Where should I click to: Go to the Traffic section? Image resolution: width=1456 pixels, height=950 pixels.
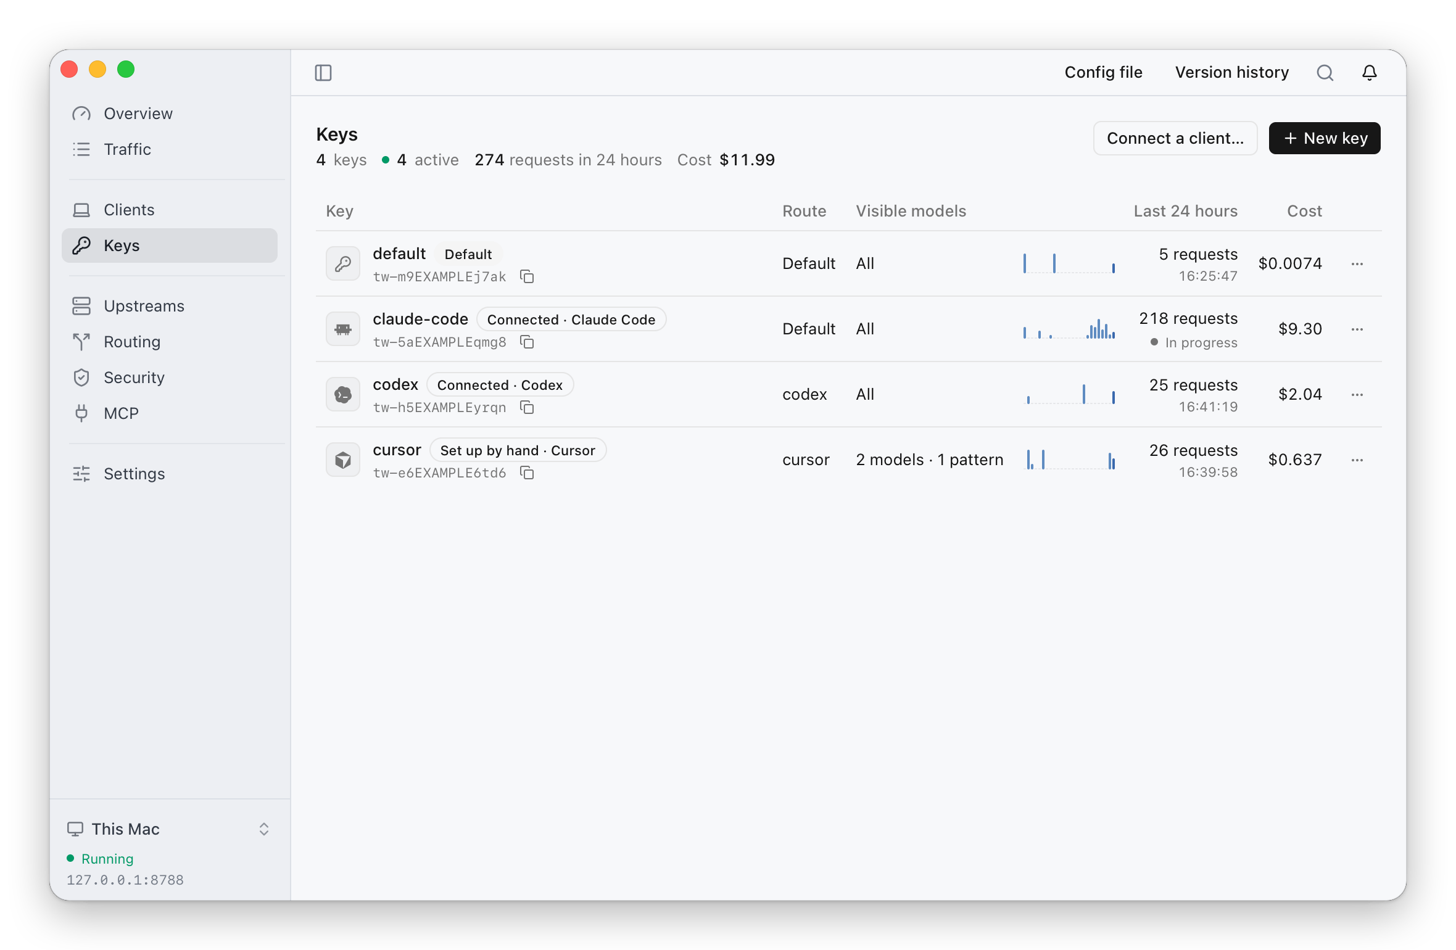pyautogui.click(x=170, y=149)
